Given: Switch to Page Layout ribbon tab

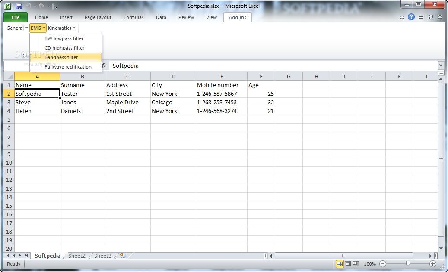Looking at the screenshot, I should click(x=98, y=17).
